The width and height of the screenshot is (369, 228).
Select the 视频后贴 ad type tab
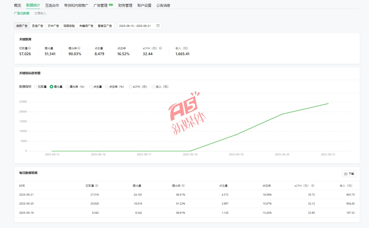[x=69, y=26]
